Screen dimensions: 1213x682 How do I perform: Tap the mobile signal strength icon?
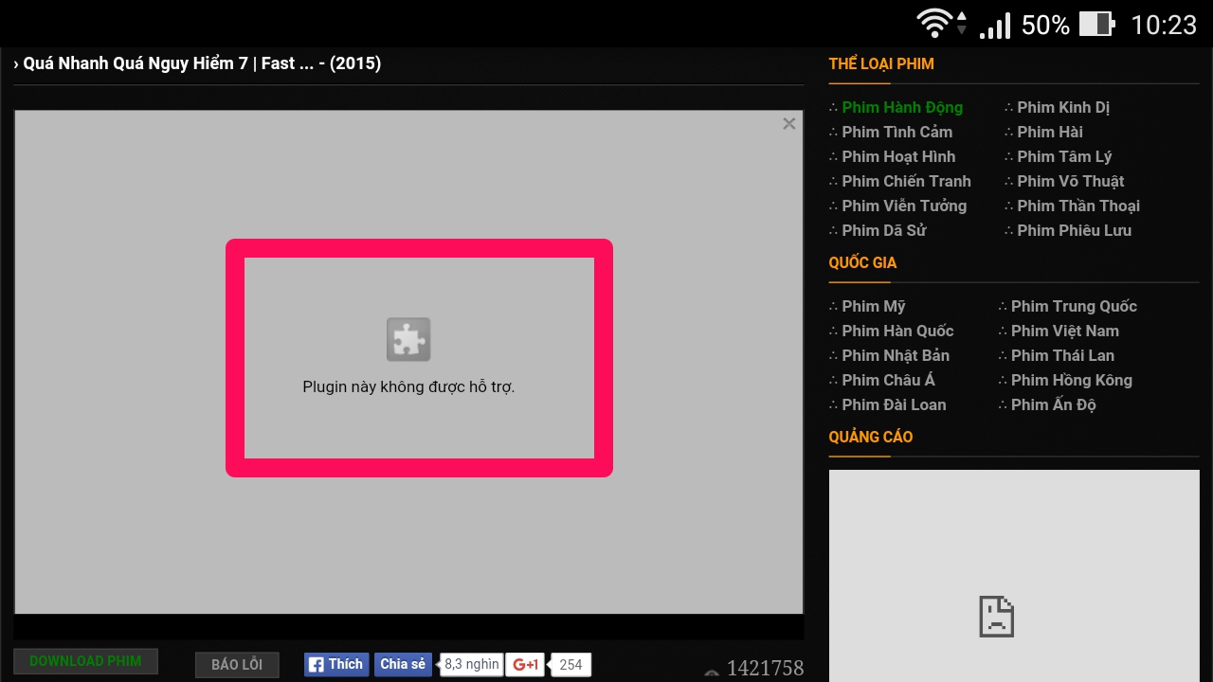(x=994, y=25)
